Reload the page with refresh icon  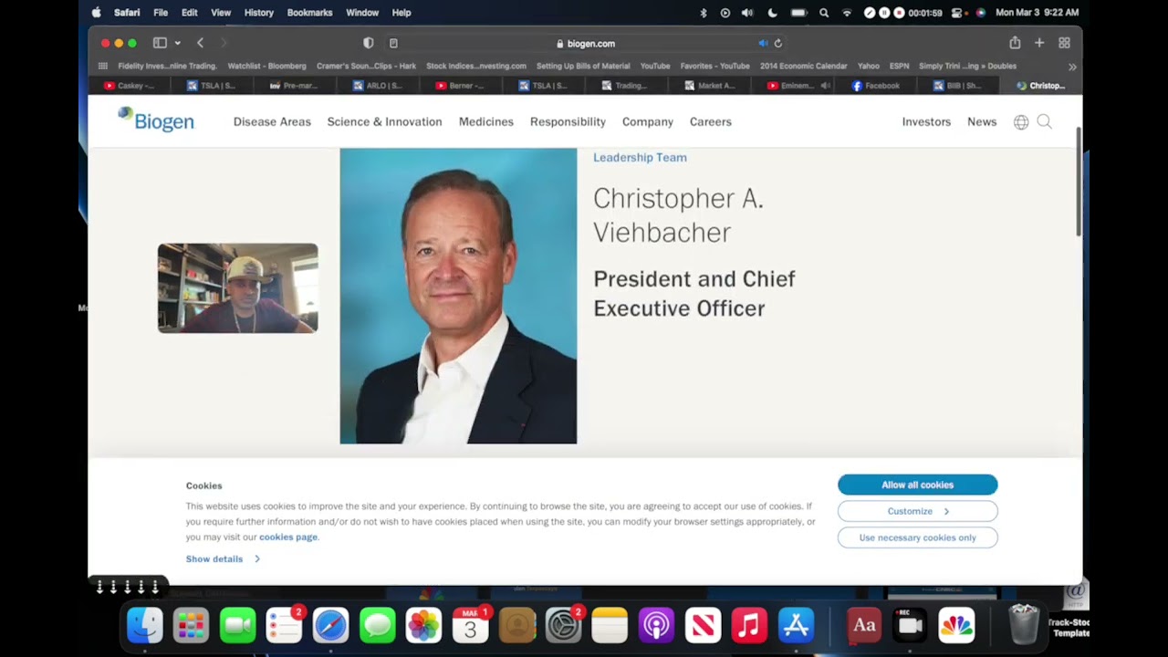[778, 43]
